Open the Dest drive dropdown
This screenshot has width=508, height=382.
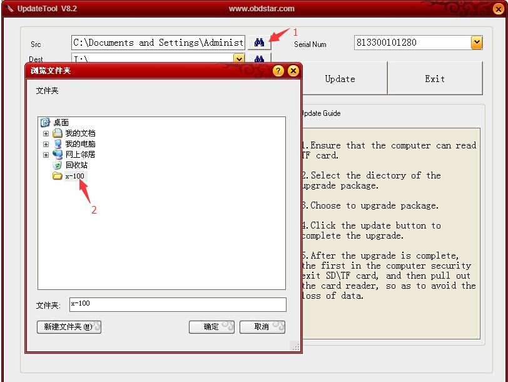tap(238, 59)
